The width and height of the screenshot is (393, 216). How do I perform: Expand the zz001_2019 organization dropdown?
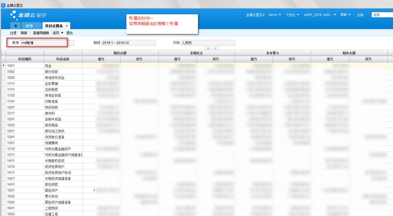click(320, 15)
